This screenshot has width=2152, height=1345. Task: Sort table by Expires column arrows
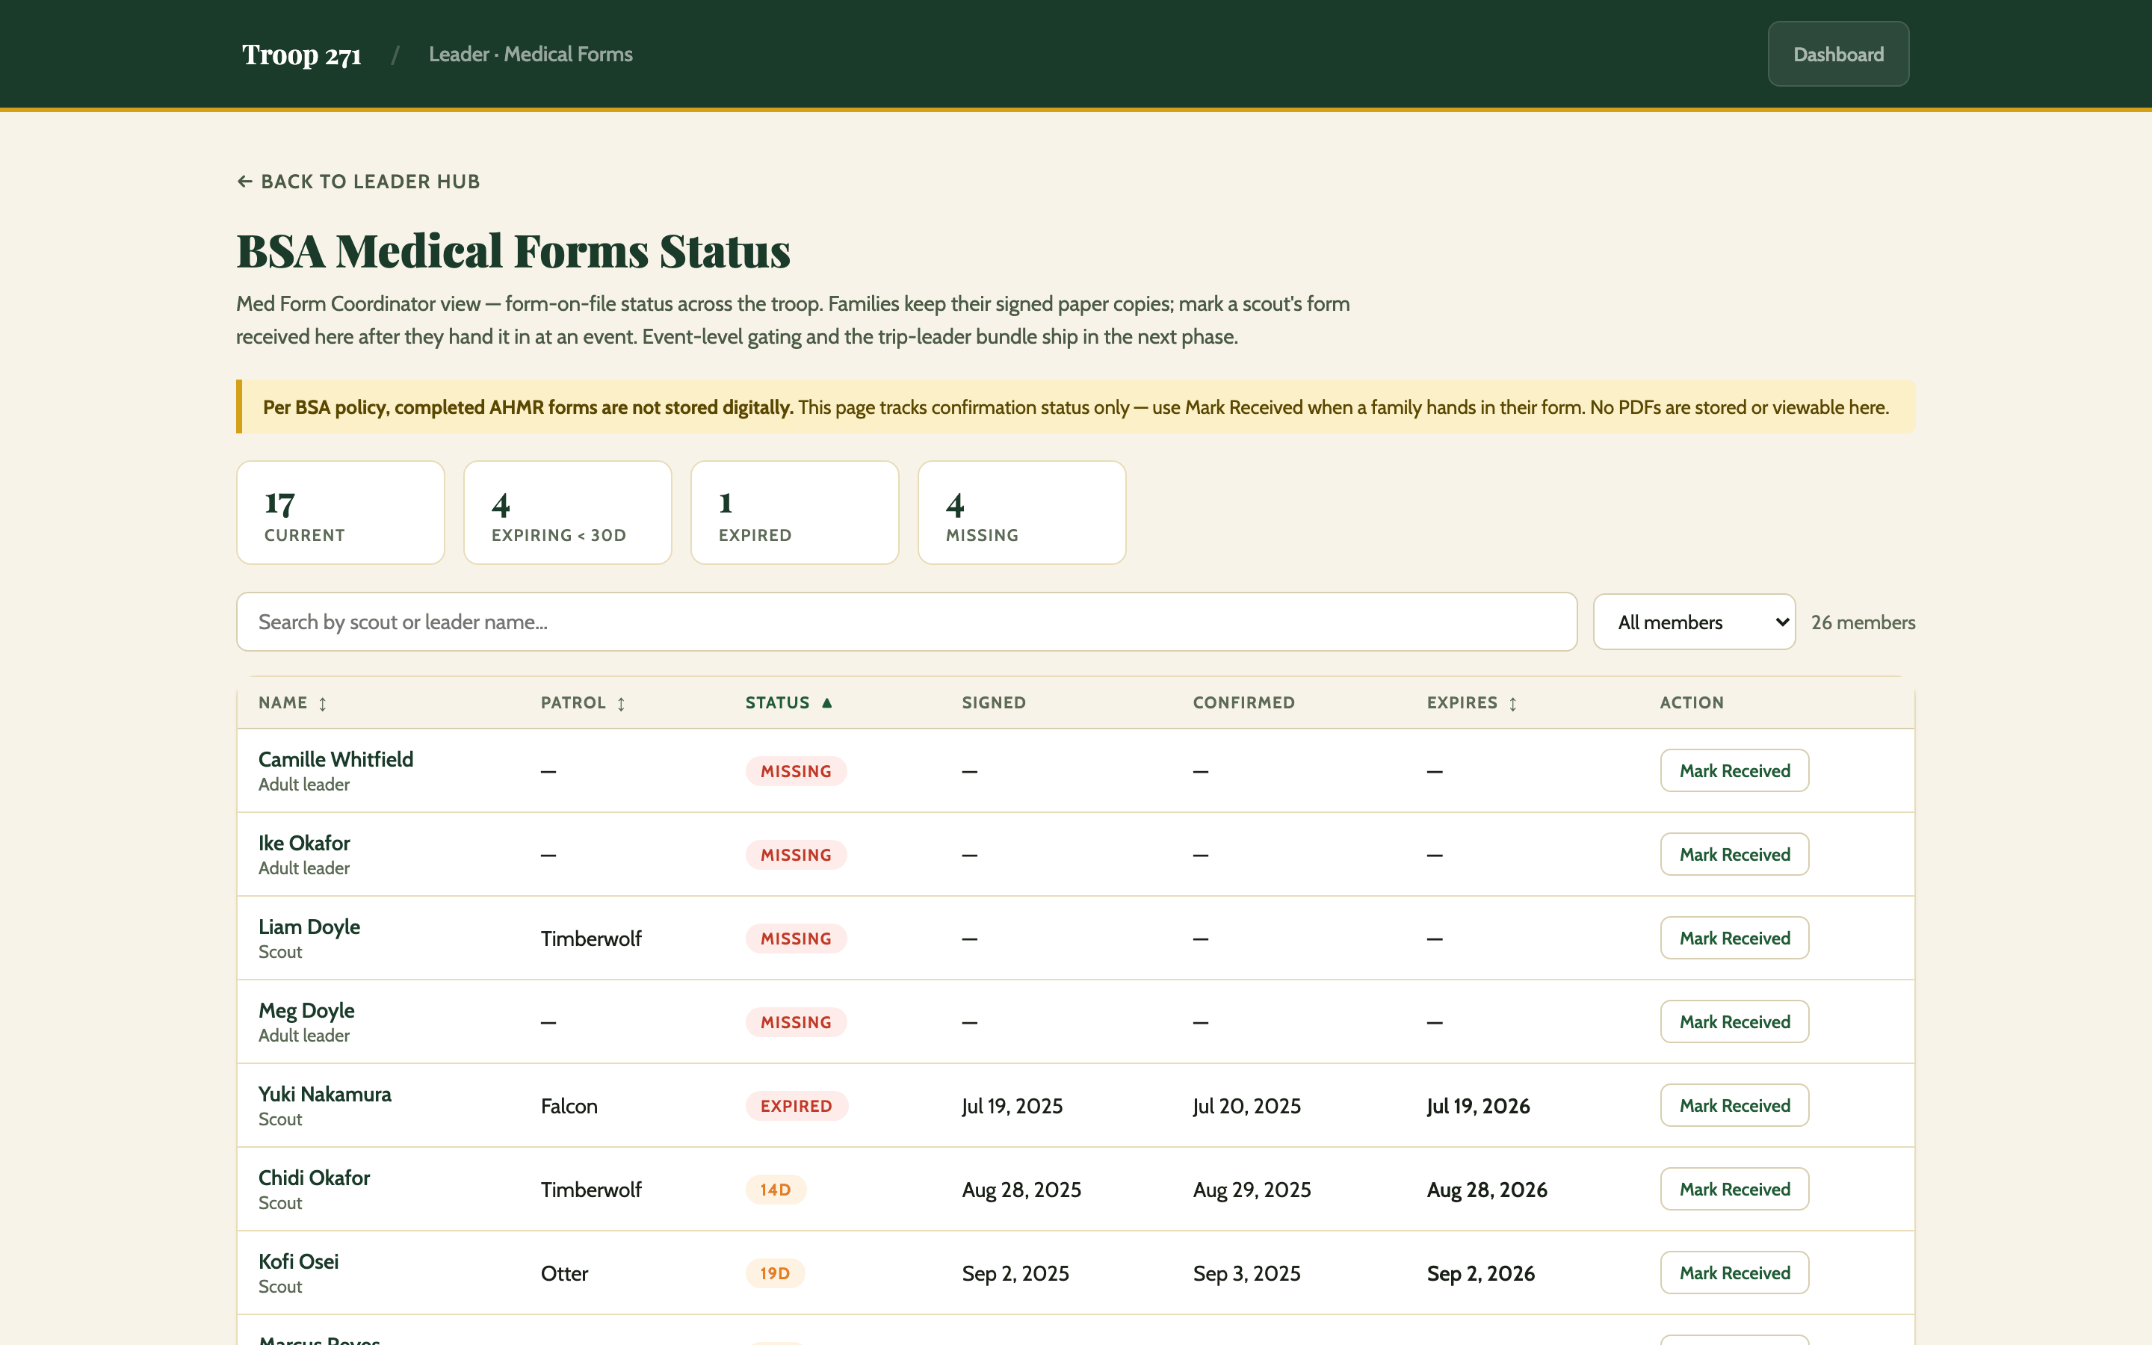click(x=1512, y=704)
